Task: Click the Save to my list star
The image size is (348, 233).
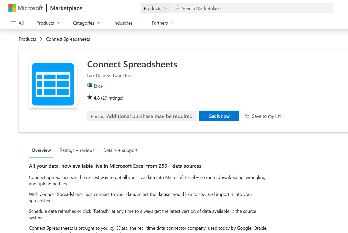Action: (x=247, y=116)
